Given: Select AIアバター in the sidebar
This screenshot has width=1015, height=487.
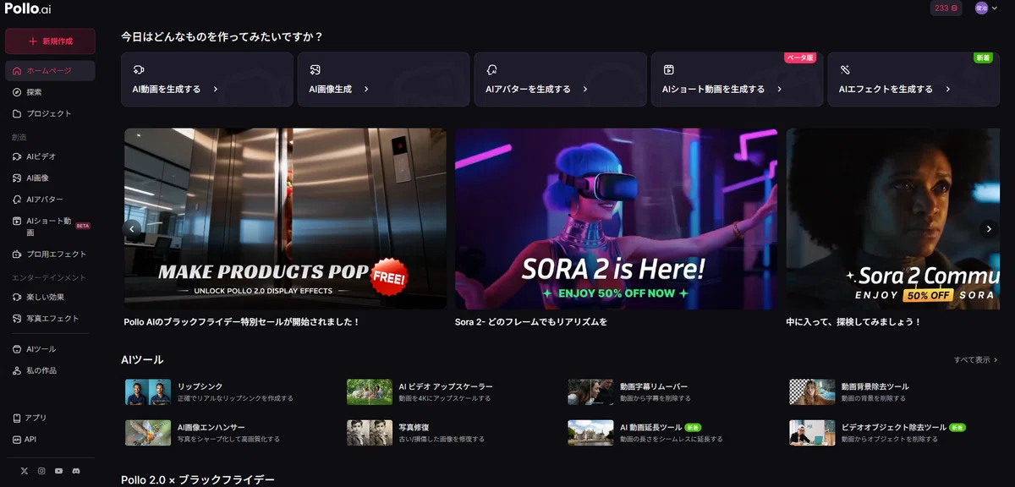Looking at the screenshot, I should [50, 200].
